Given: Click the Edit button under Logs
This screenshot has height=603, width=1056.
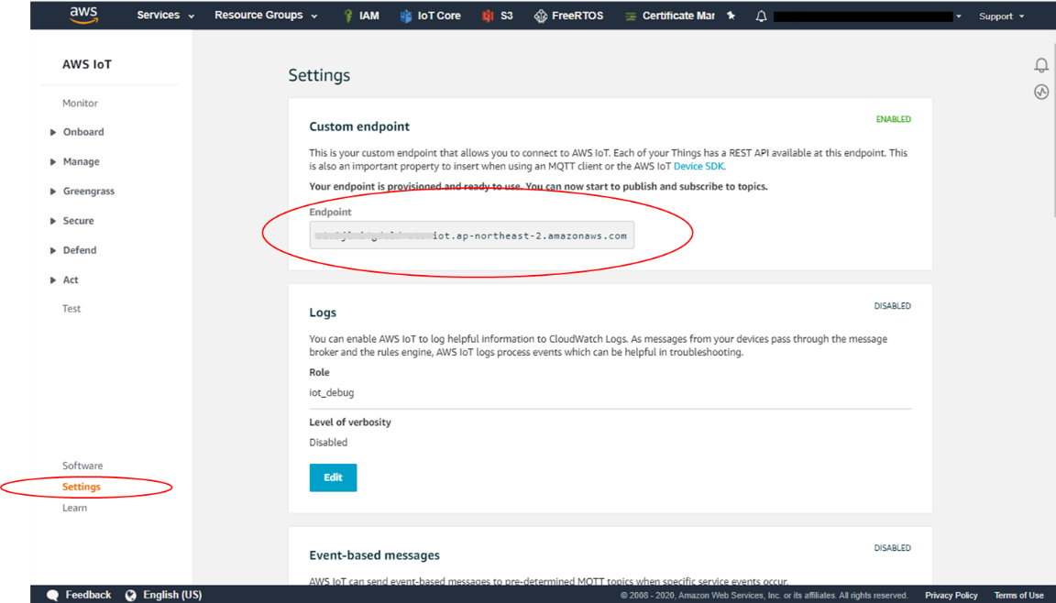Looking at the screenshot, I should point(333,477).
